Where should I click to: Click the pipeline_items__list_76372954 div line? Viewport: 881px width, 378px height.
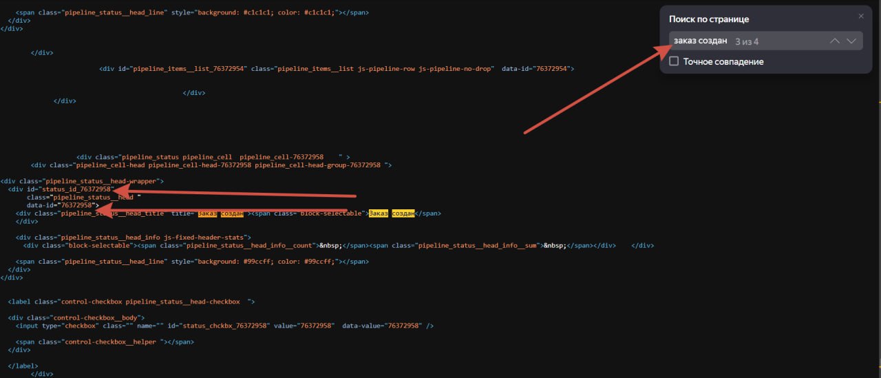(x=337, y=69)
